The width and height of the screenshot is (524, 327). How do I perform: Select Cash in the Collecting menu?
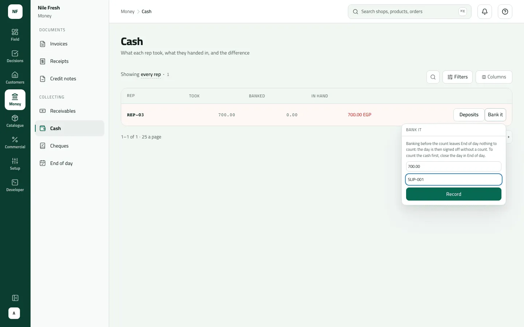pos(70,128)
